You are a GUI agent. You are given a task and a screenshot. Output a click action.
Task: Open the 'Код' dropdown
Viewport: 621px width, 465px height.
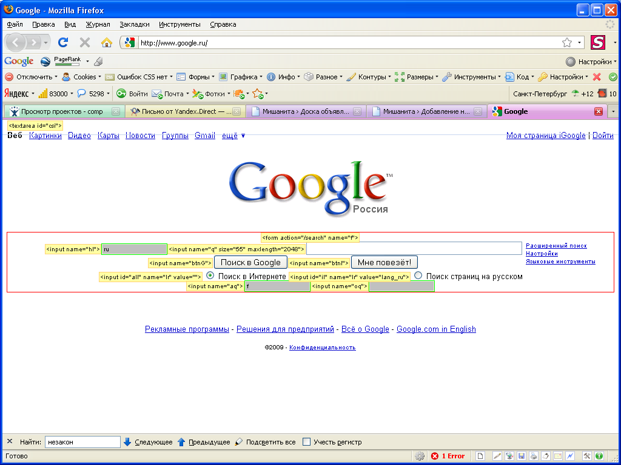coord(520,77)
